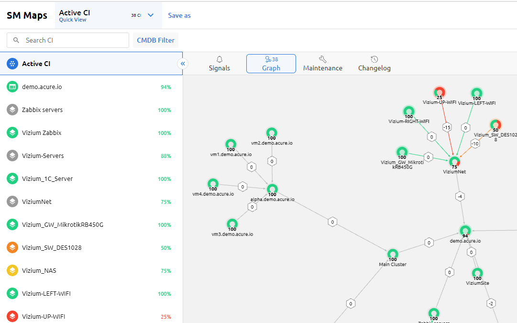Click the SM Maps title
Screen dimensions: 517x323
27,15
